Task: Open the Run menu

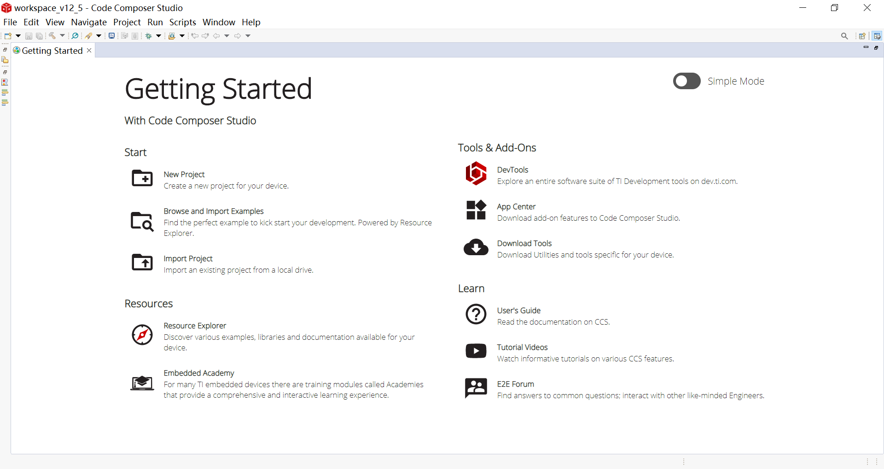Action: point(155,22)
